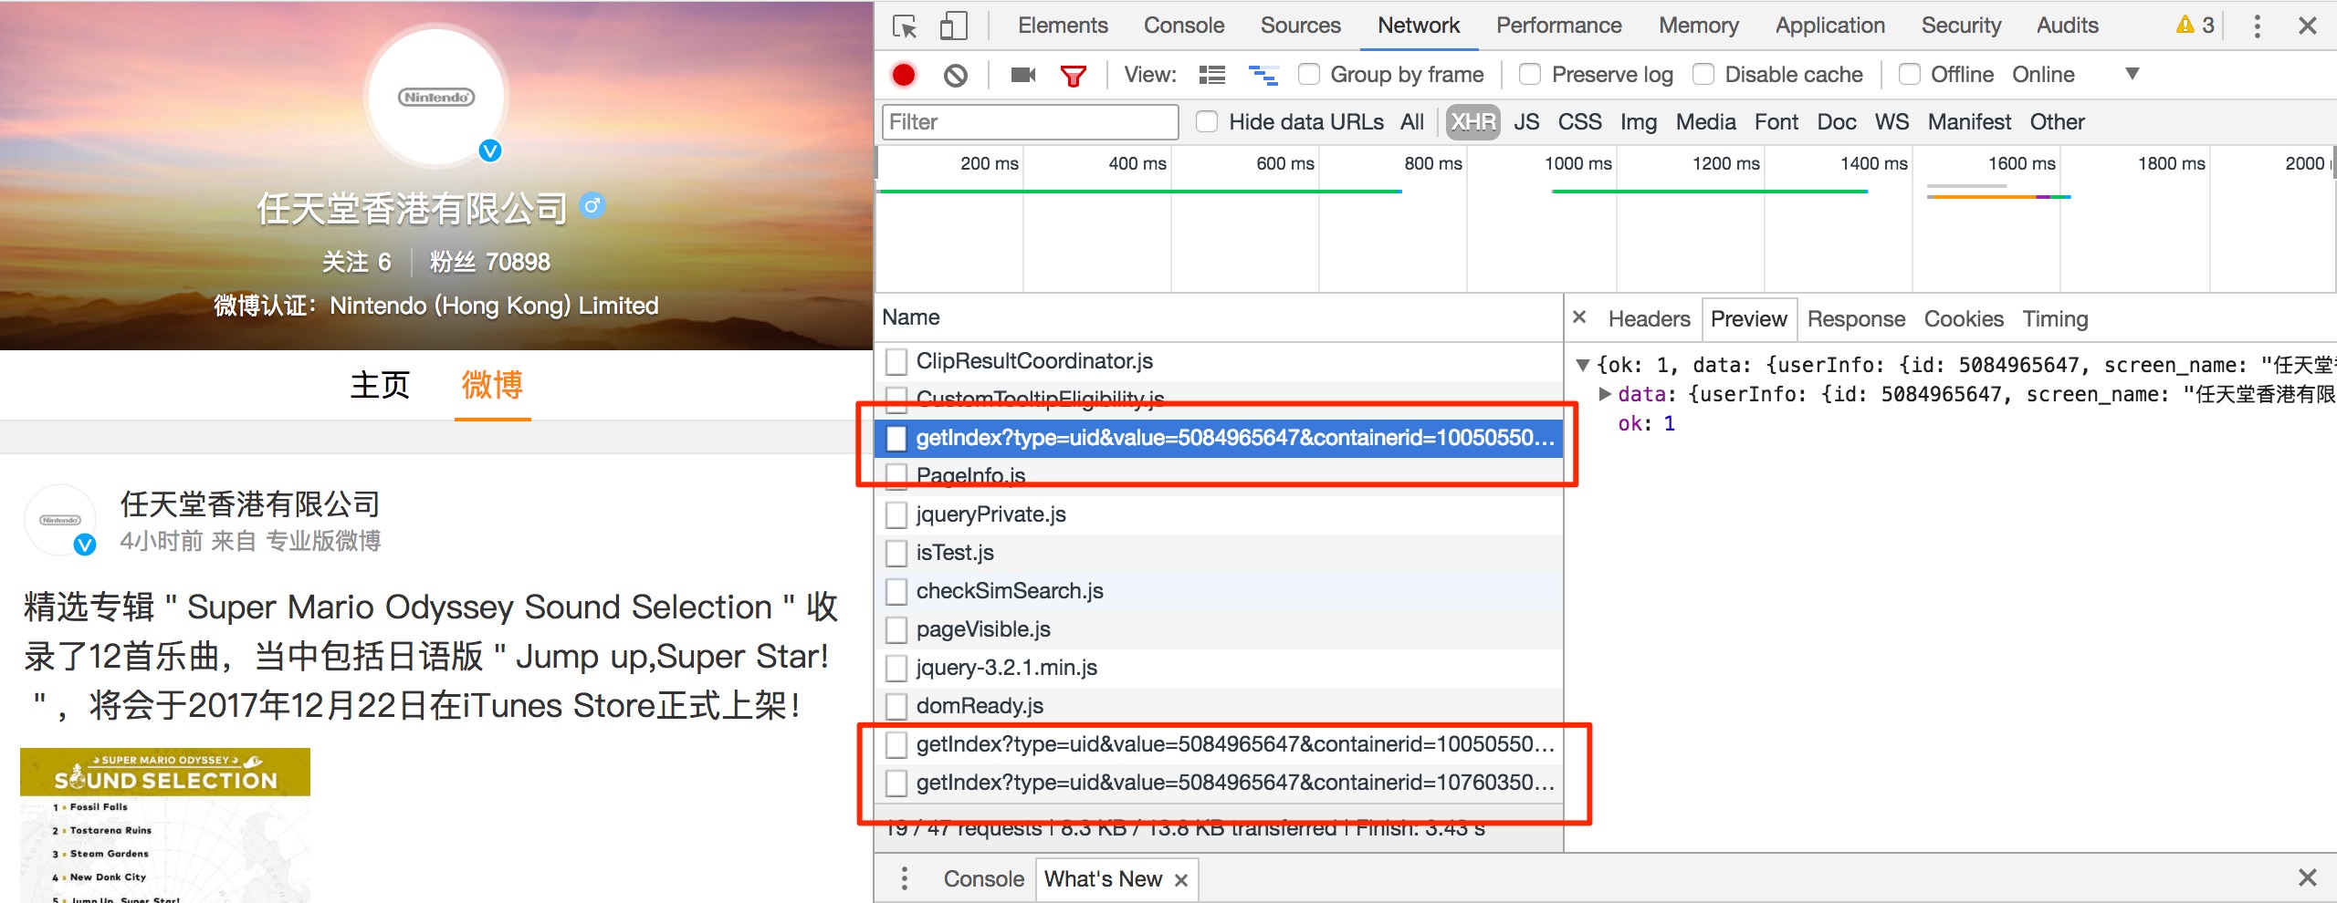2337x903 pixels.
Task: Tick the domReady.js row checkbox
Action: tap(896, 707)
